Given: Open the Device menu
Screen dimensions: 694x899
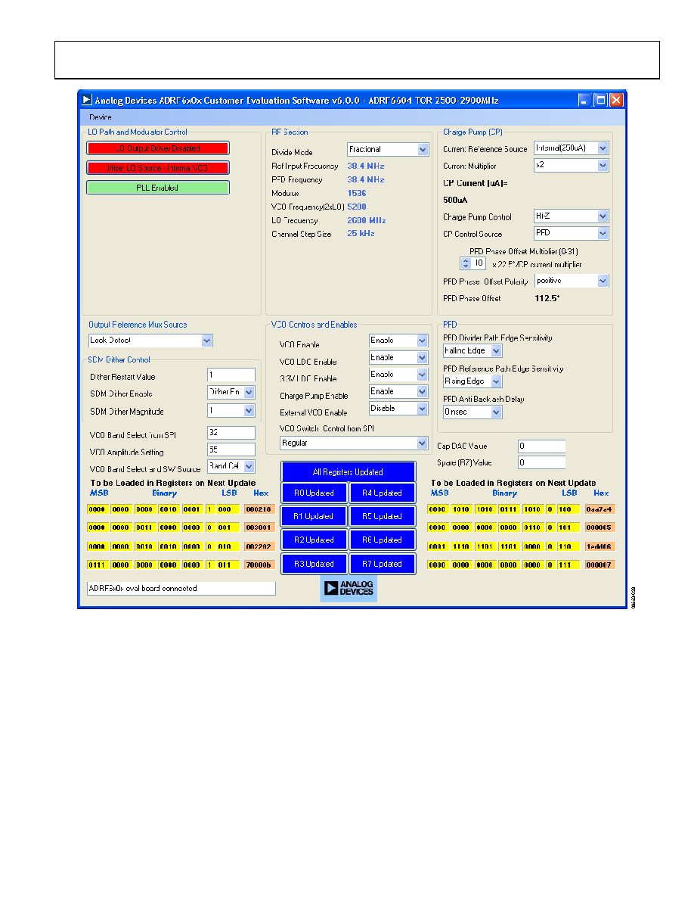Looking at the screenshot, I should (101, 117).
